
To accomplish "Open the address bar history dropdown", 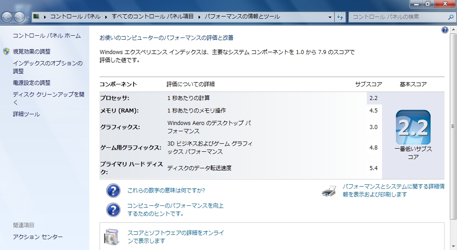I will pyautogui.click(x=330, y=17).
